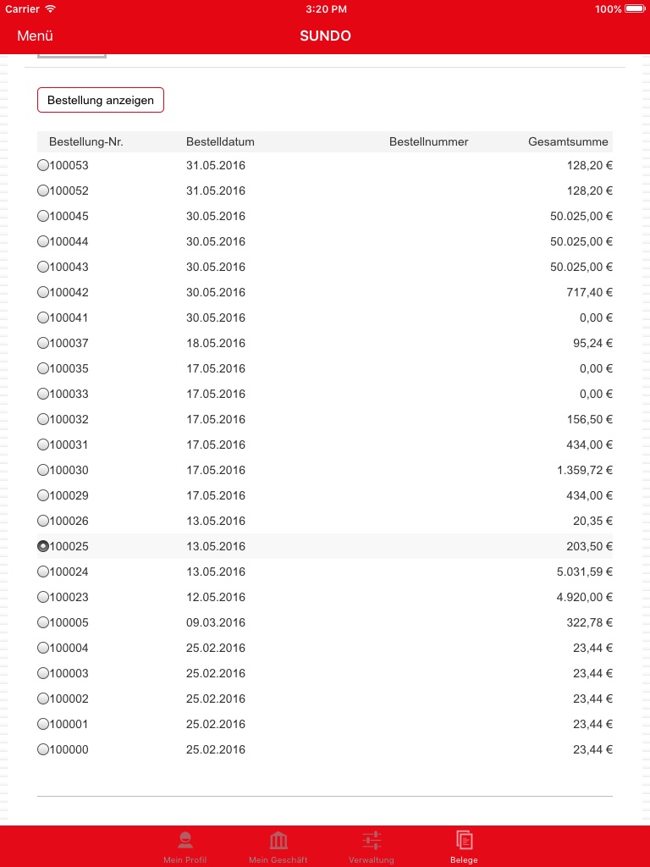Tap the SUNDO title in header
Viewport: 650px width, 867px height.
pyautogui.click(x=325, y=36)
